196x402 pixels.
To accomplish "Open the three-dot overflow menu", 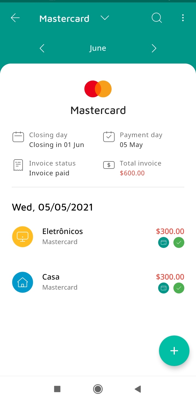I will click(183, 18).
